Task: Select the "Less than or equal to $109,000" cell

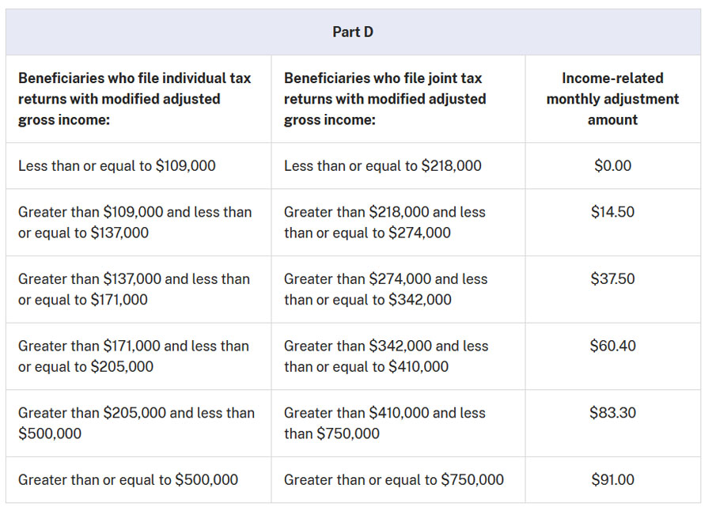Action: pos(117,166)
